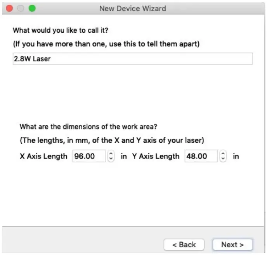Increase Y Axis Length with up arrow

click(x=223, y=153)
